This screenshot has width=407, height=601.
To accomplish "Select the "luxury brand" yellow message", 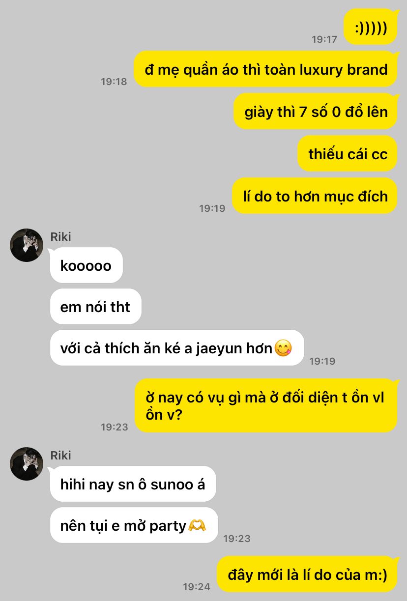I will (x=265, y=69).
